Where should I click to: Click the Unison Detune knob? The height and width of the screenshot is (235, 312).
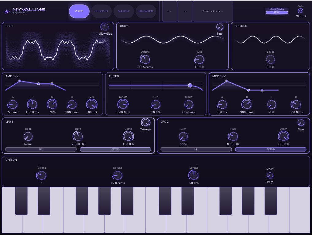117,175
